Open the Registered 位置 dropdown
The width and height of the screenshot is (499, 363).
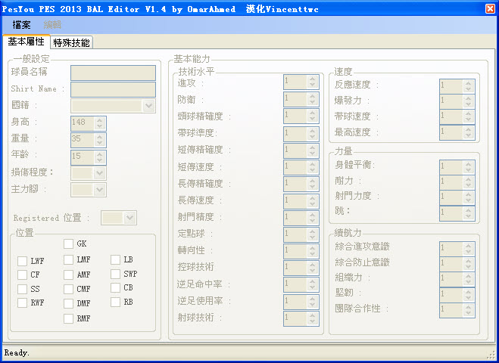pos(119,218)
